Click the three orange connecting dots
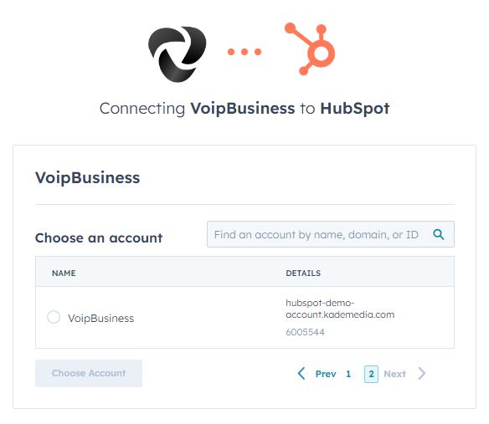 [244, 52]
